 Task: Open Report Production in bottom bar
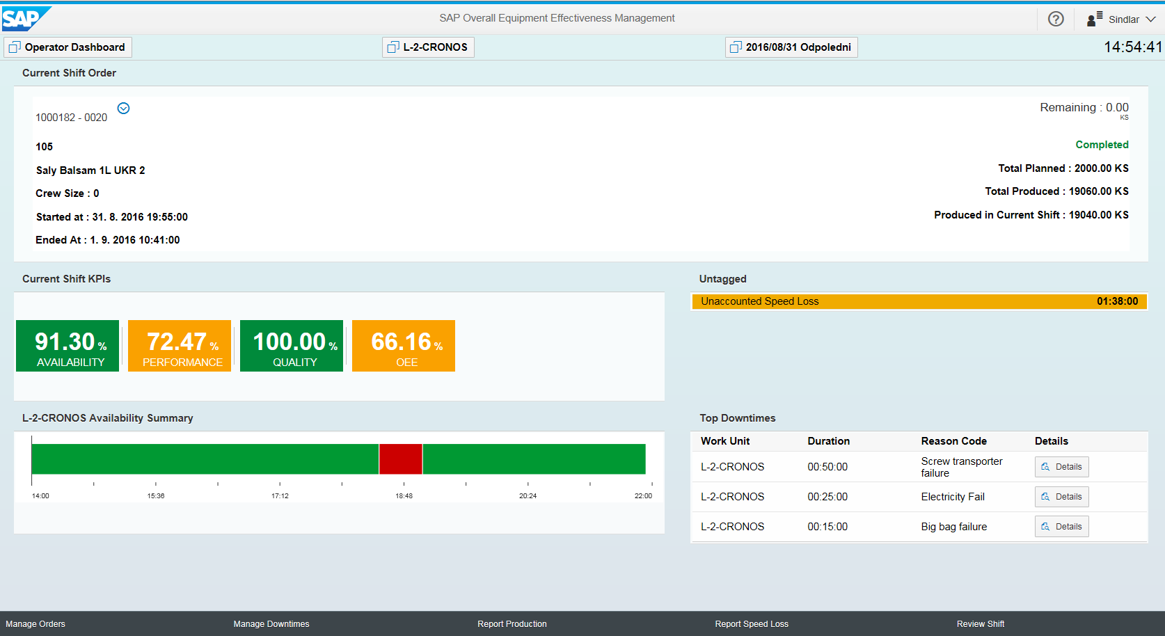512,624
